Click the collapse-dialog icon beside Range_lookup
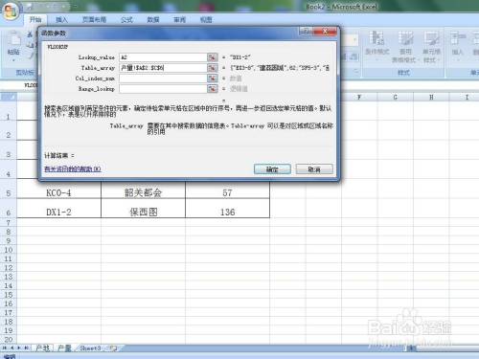This screenshot has height=359, width=479. click(x=213, y=89)
